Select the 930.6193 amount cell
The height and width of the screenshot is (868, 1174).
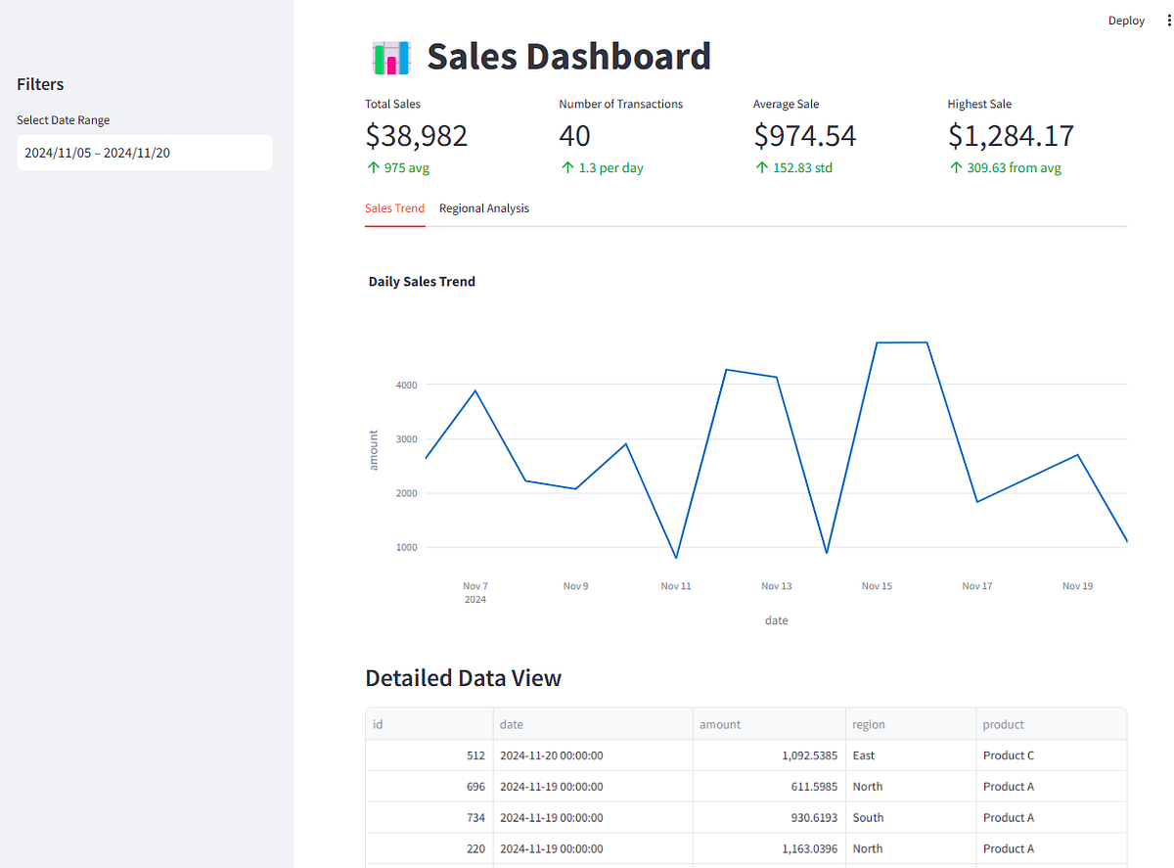pos(769,817)
